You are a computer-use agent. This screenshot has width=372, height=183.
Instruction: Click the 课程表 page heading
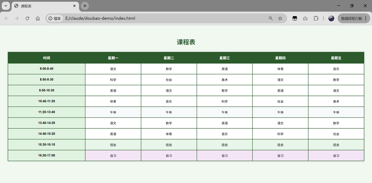186,42
